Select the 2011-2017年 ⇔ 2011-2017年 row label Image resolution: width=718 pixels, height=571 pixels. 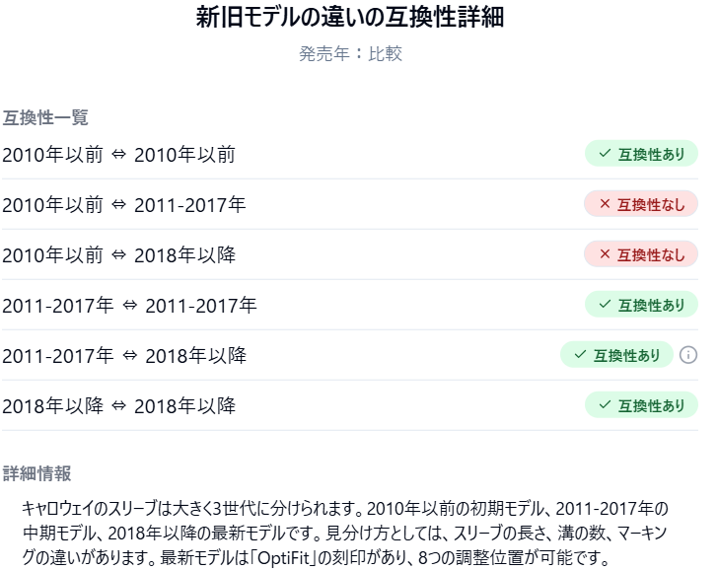[x=129, y=306]
